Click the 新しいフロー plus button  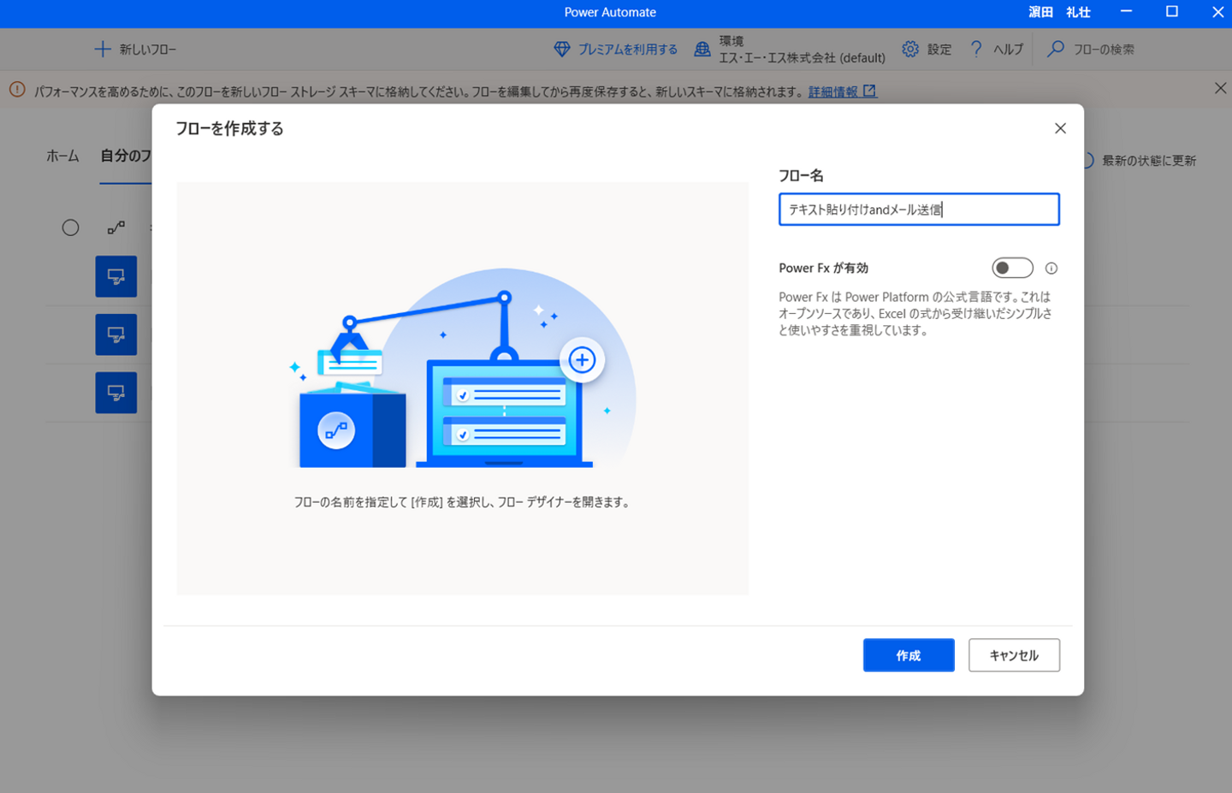coord(135,50)
